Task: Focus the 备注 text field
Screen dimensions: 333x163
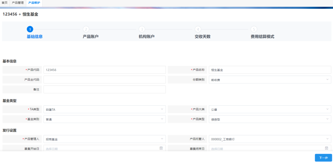Action: 105,89
